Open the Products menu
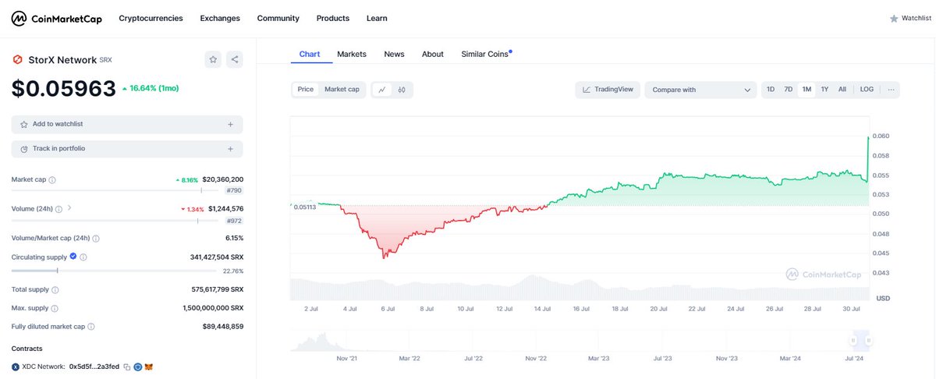This screenshot has width=936, height=379. pyautogui.click(x=333, y=18)
